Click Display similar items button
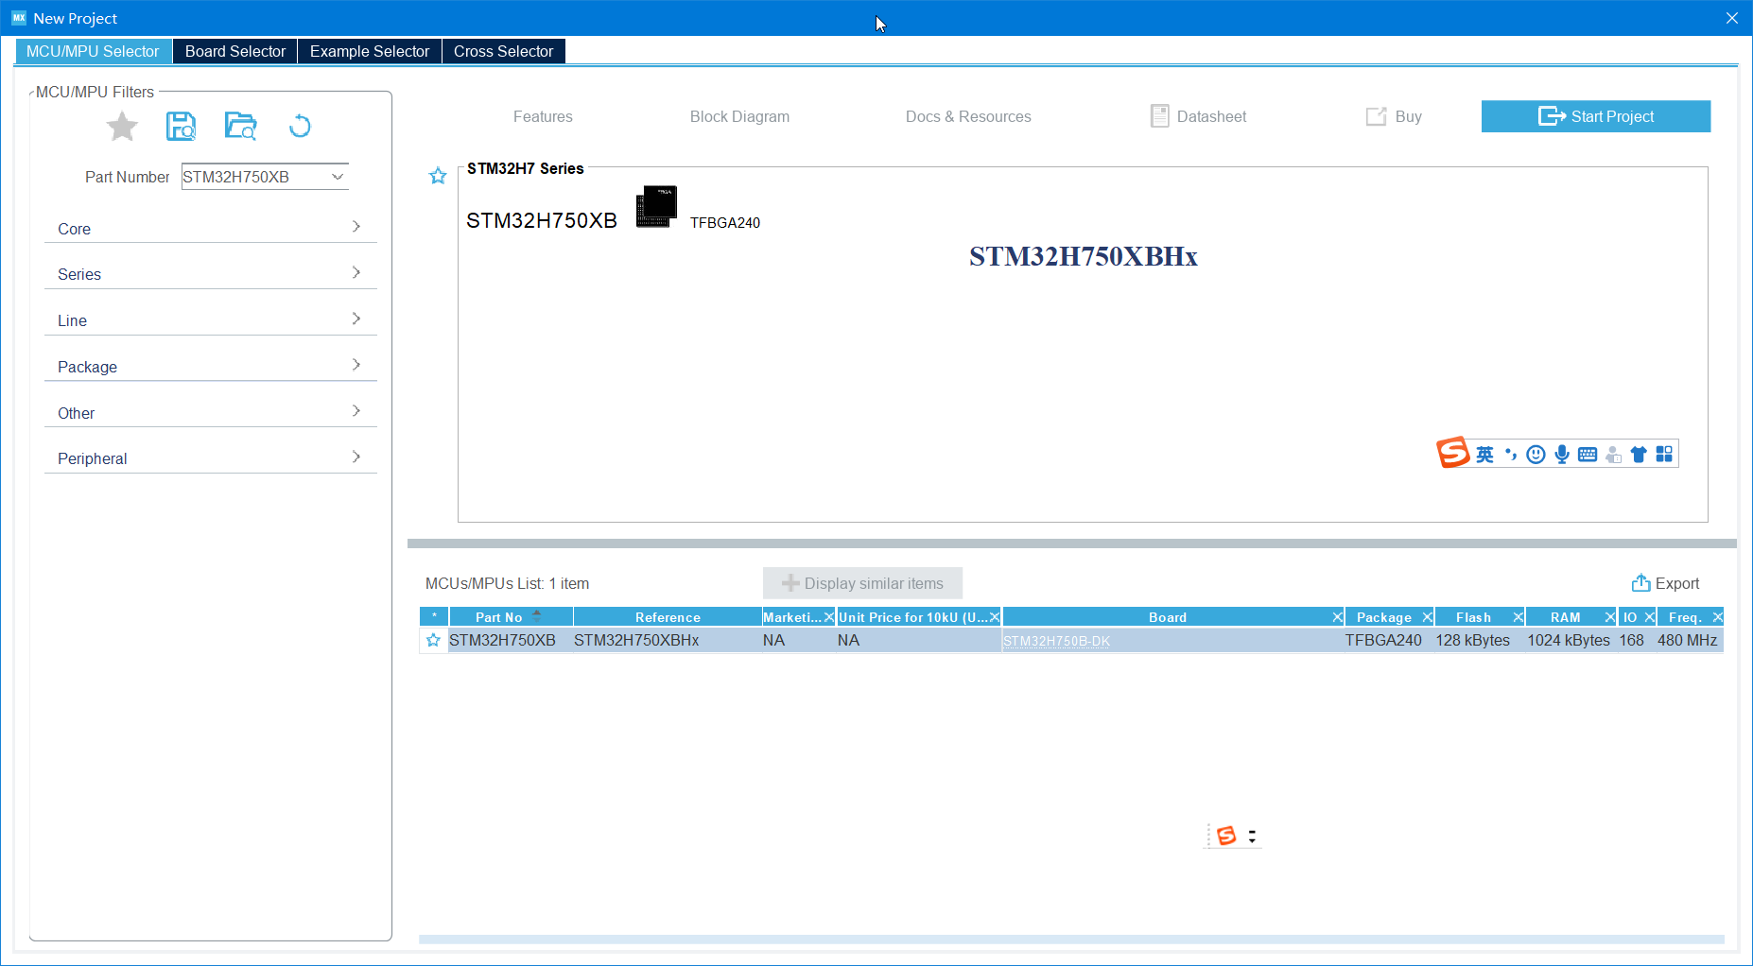 point(862,583)
